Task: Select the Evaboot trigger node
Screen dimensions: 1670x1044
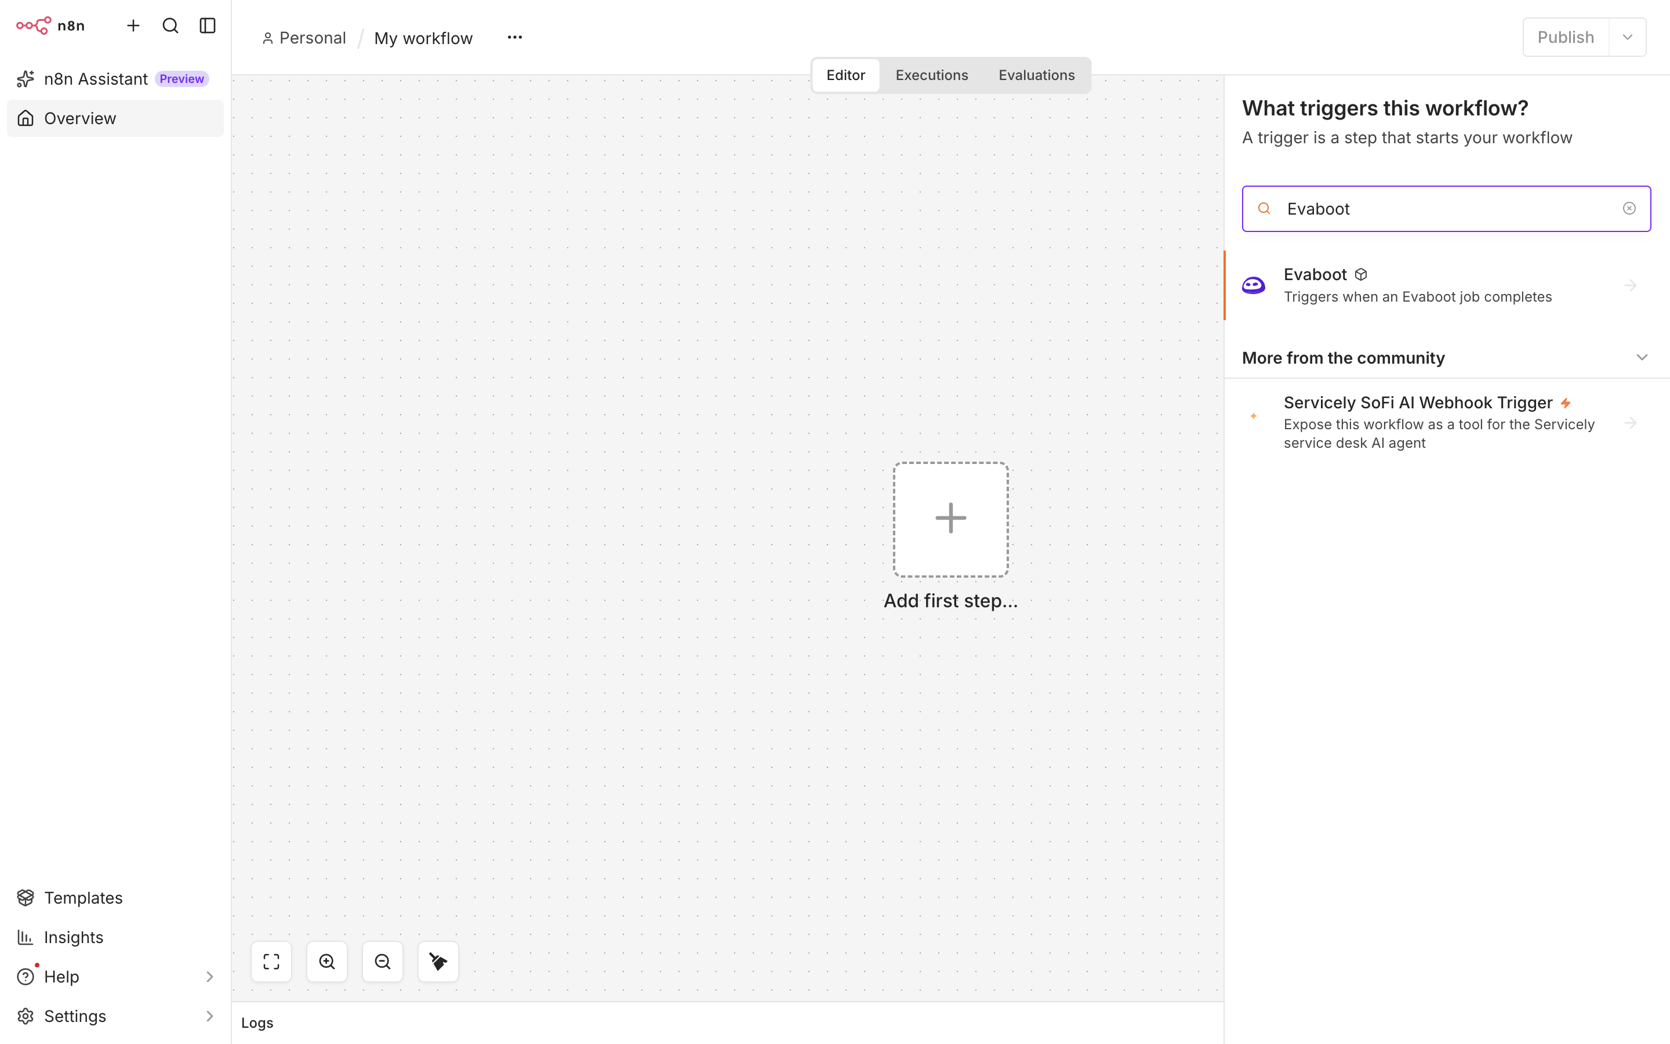Action: 1447,285
